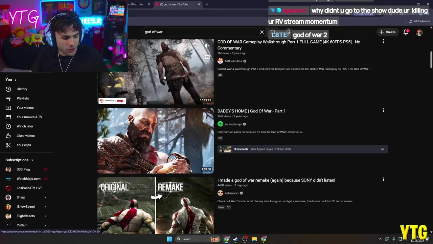The height and width of the screenshot is (244, 433).
Task: Unmute the God of War preview video
Action: coord(207,45)
